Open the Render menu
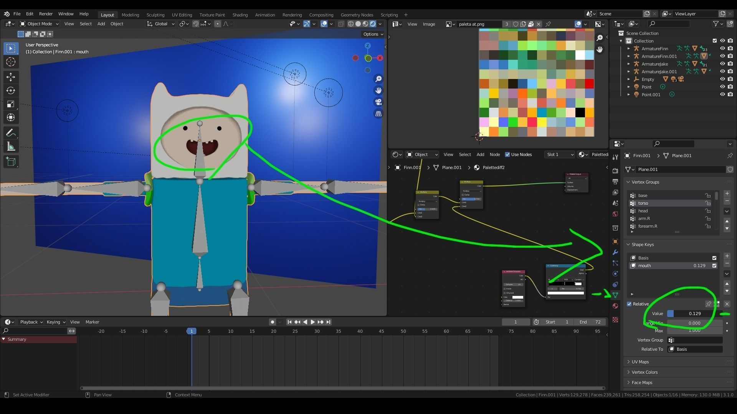Image resolution: width=737 pixels, height=414 pixels. (46, 14)
